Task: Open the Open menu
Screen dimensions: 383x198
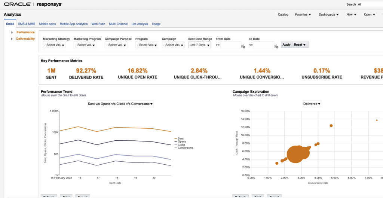Action: 369,15
